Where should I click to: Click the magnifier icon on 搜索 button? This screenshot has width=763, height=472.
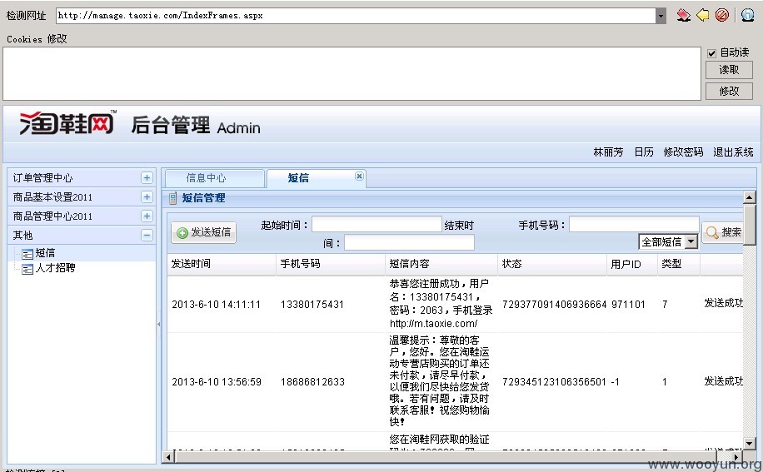[712, 233]
